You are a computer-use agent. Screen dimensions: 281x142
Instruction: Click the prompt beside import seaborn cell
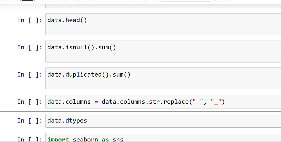pyautogui.click(x=30, y=139)
